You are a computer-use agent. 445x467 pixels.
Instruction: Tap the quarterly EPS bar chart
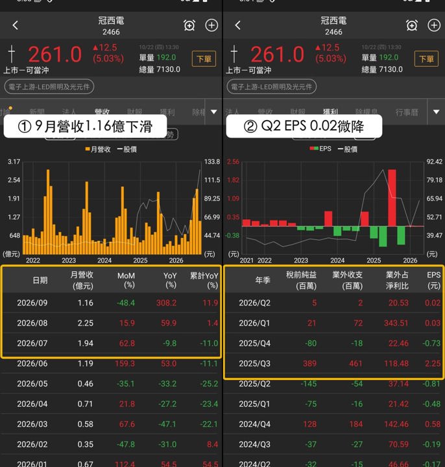tap(332, 208)
